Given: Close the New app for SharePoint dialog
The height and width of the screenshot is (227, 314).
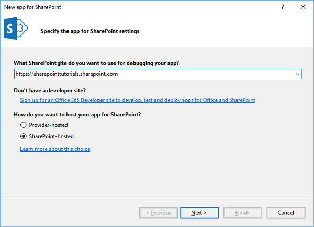Looking at the screenshot, I should (303, 7).
